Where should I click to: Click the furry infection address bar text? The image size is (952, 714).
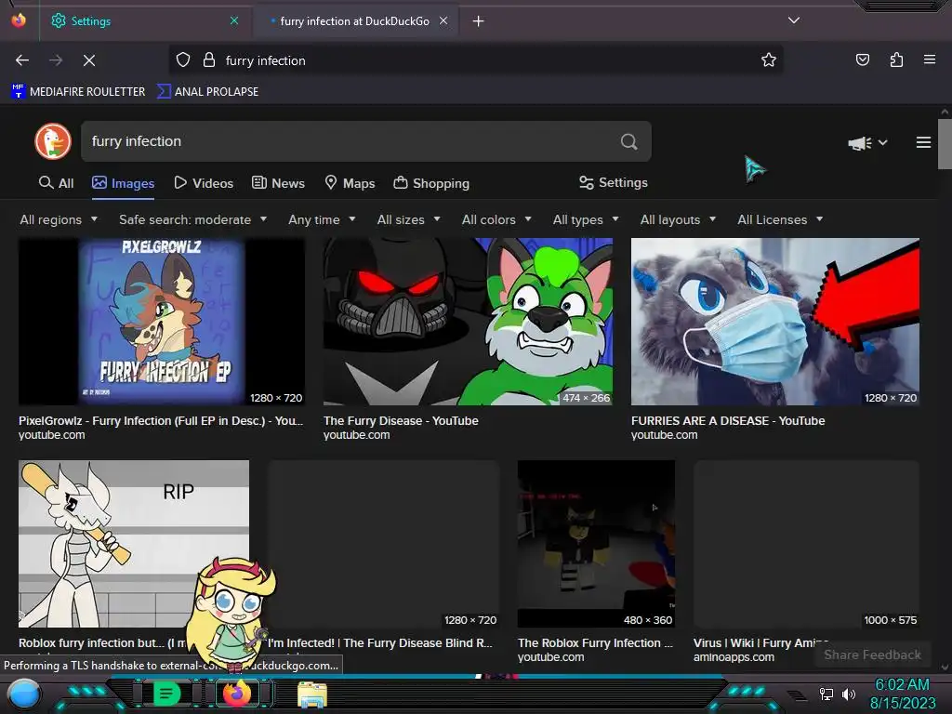point(265,60)
